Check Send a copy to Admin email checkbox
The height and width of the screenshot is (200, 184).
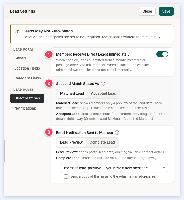[66, 176]
